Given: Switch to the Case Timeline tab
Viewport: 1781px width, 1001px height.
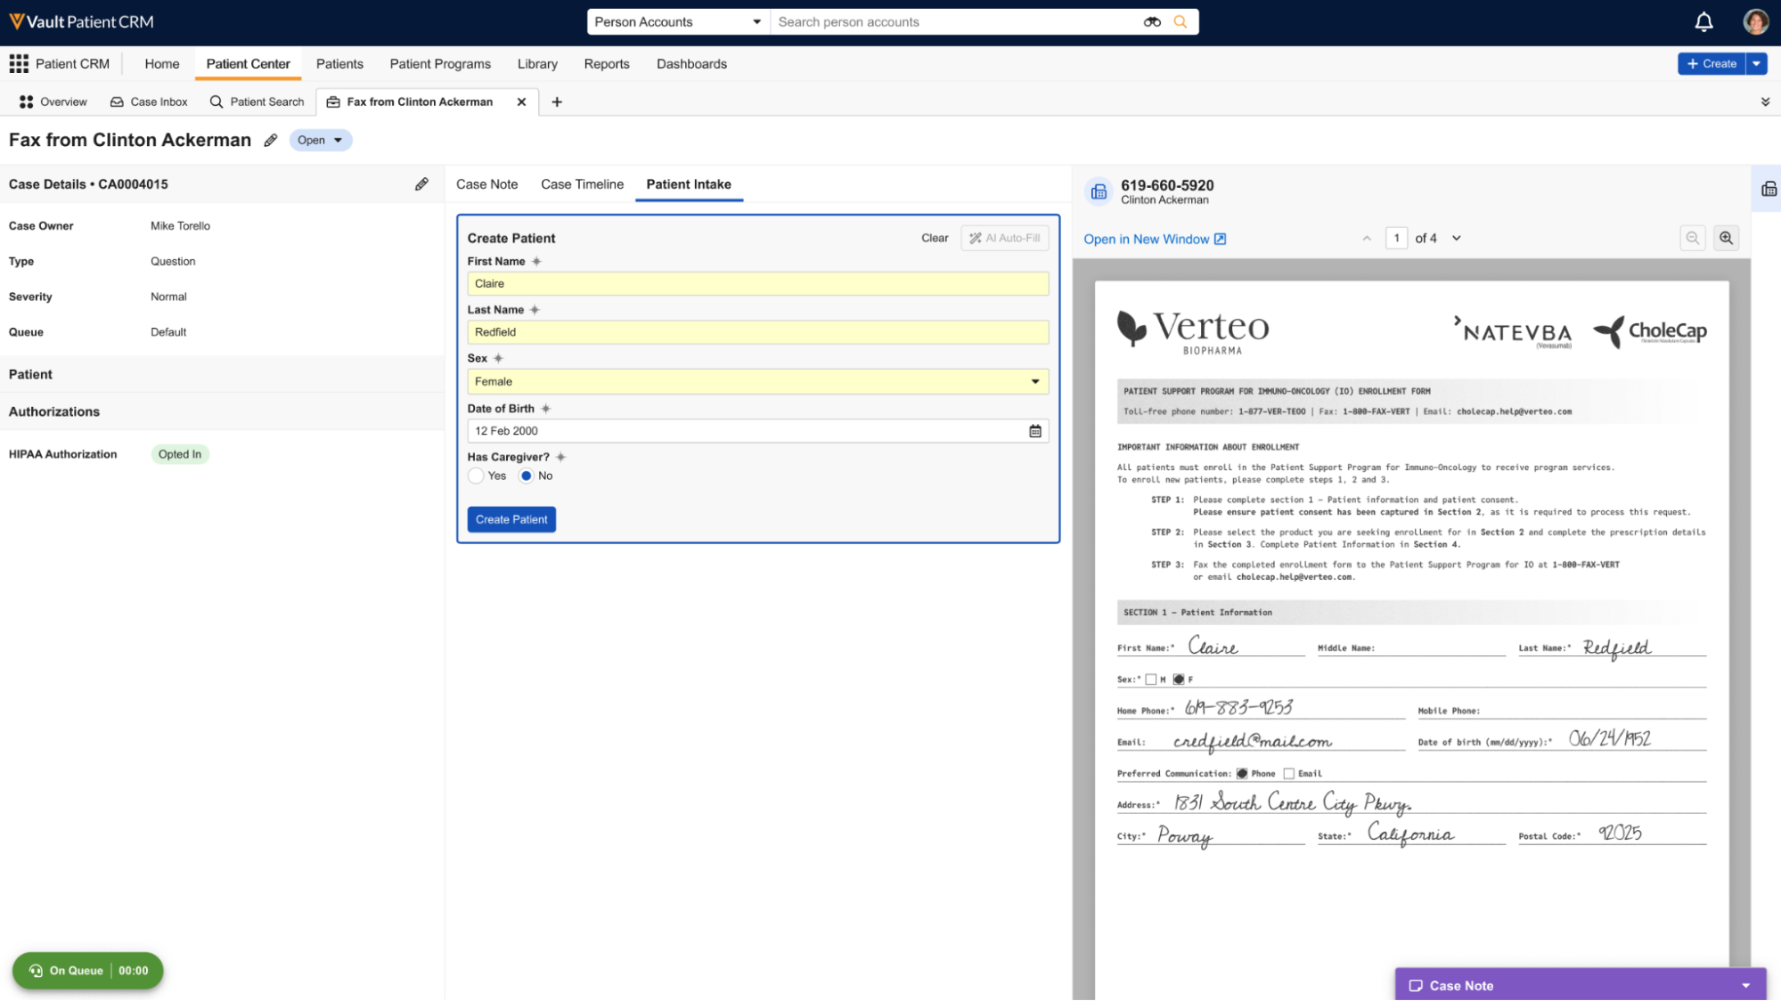Looking at the screenshot, I should [582, 184].
